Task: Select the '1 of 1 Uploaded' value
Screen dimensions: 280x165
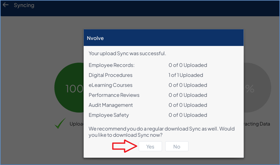Action: [186, 75]
